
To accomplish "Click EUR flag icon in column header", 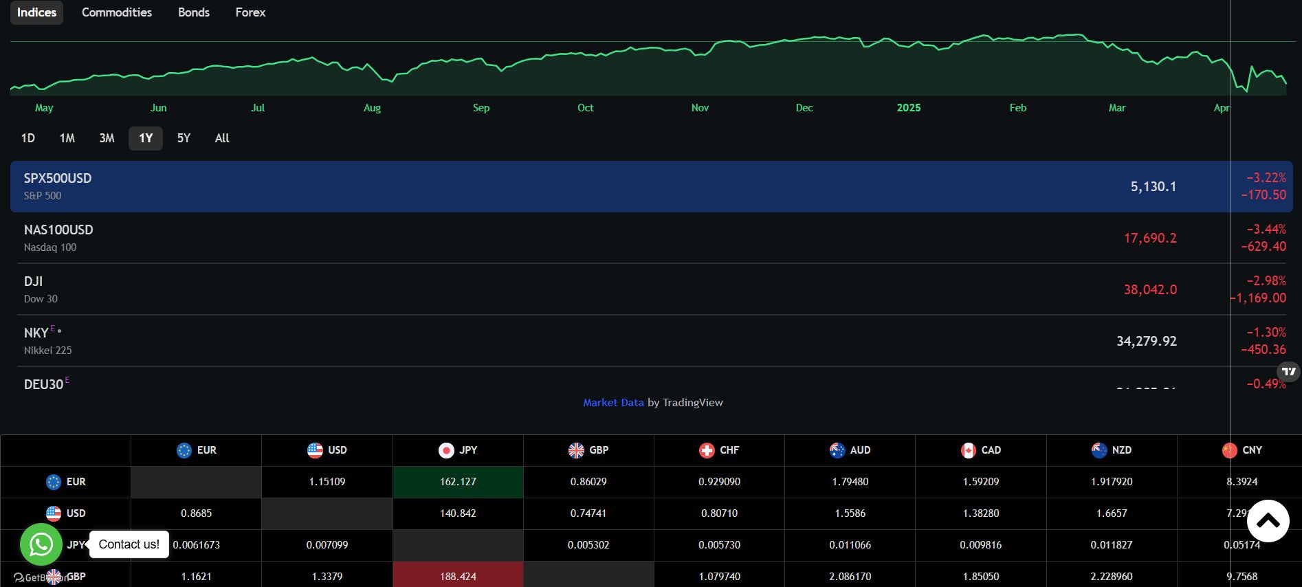I will point(184,450).
